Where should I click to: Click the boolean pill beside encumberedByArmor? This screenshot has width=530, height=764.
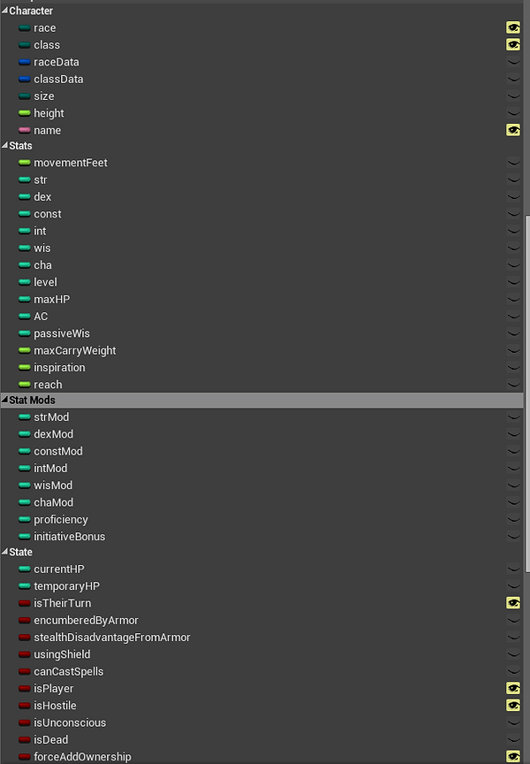[25, 620]
